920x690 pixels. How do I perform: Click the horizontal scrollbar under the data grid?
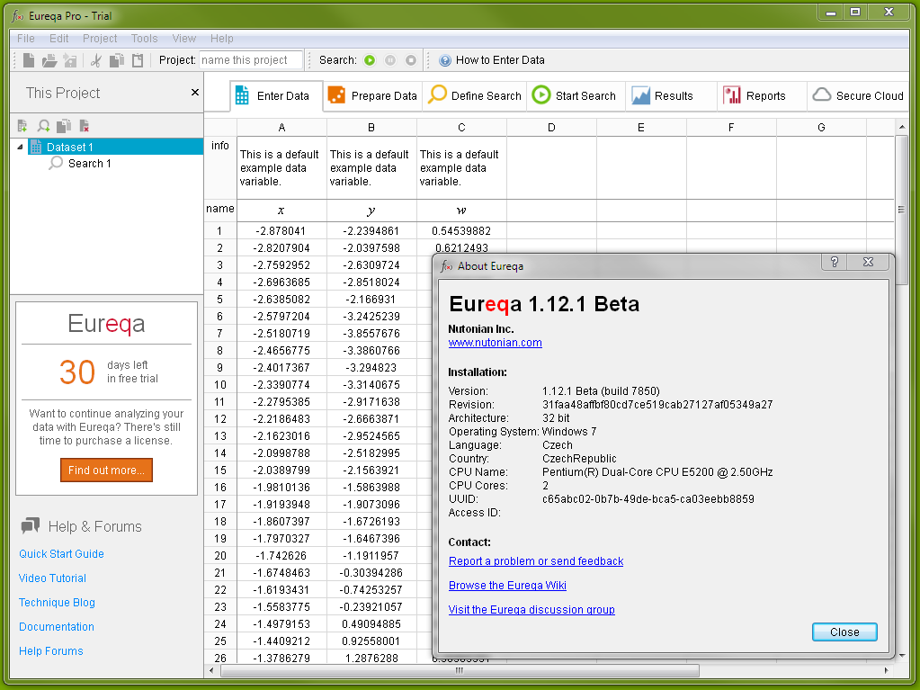tap(459, 670)
